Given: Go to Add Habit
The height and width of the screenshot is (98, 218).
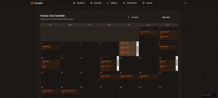Looking at the screenshot, I should tap(96, 3).
